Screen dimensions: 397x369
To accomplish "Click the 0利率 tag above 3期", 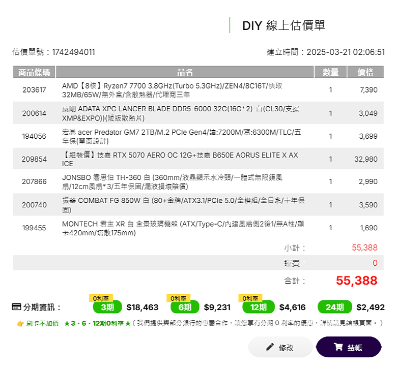I will tap(101, 298).
